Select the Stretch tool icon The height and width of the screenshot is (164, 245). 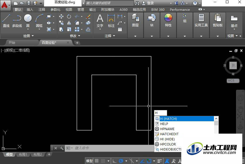(61, 29)
